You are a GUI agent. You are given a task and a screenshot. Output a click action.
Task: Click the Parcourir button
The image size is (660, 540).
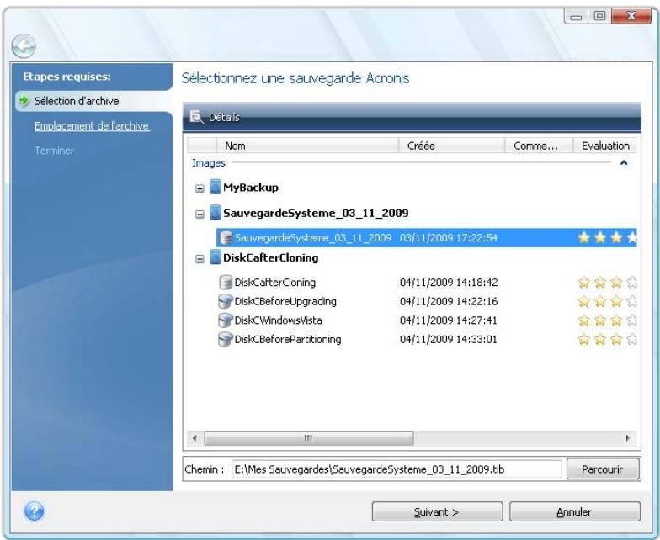click(603, 469)
